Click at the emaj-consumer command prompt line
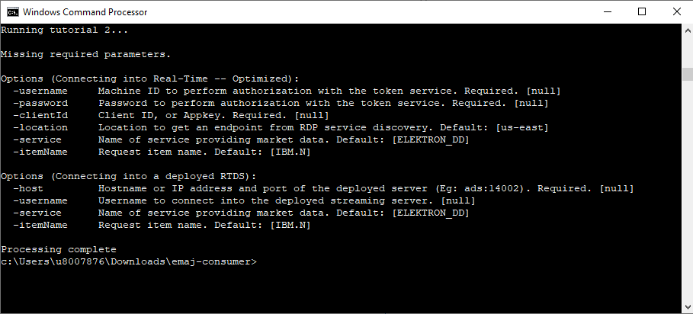The height and width of the screenshot is (314, 693). [129, 261]
